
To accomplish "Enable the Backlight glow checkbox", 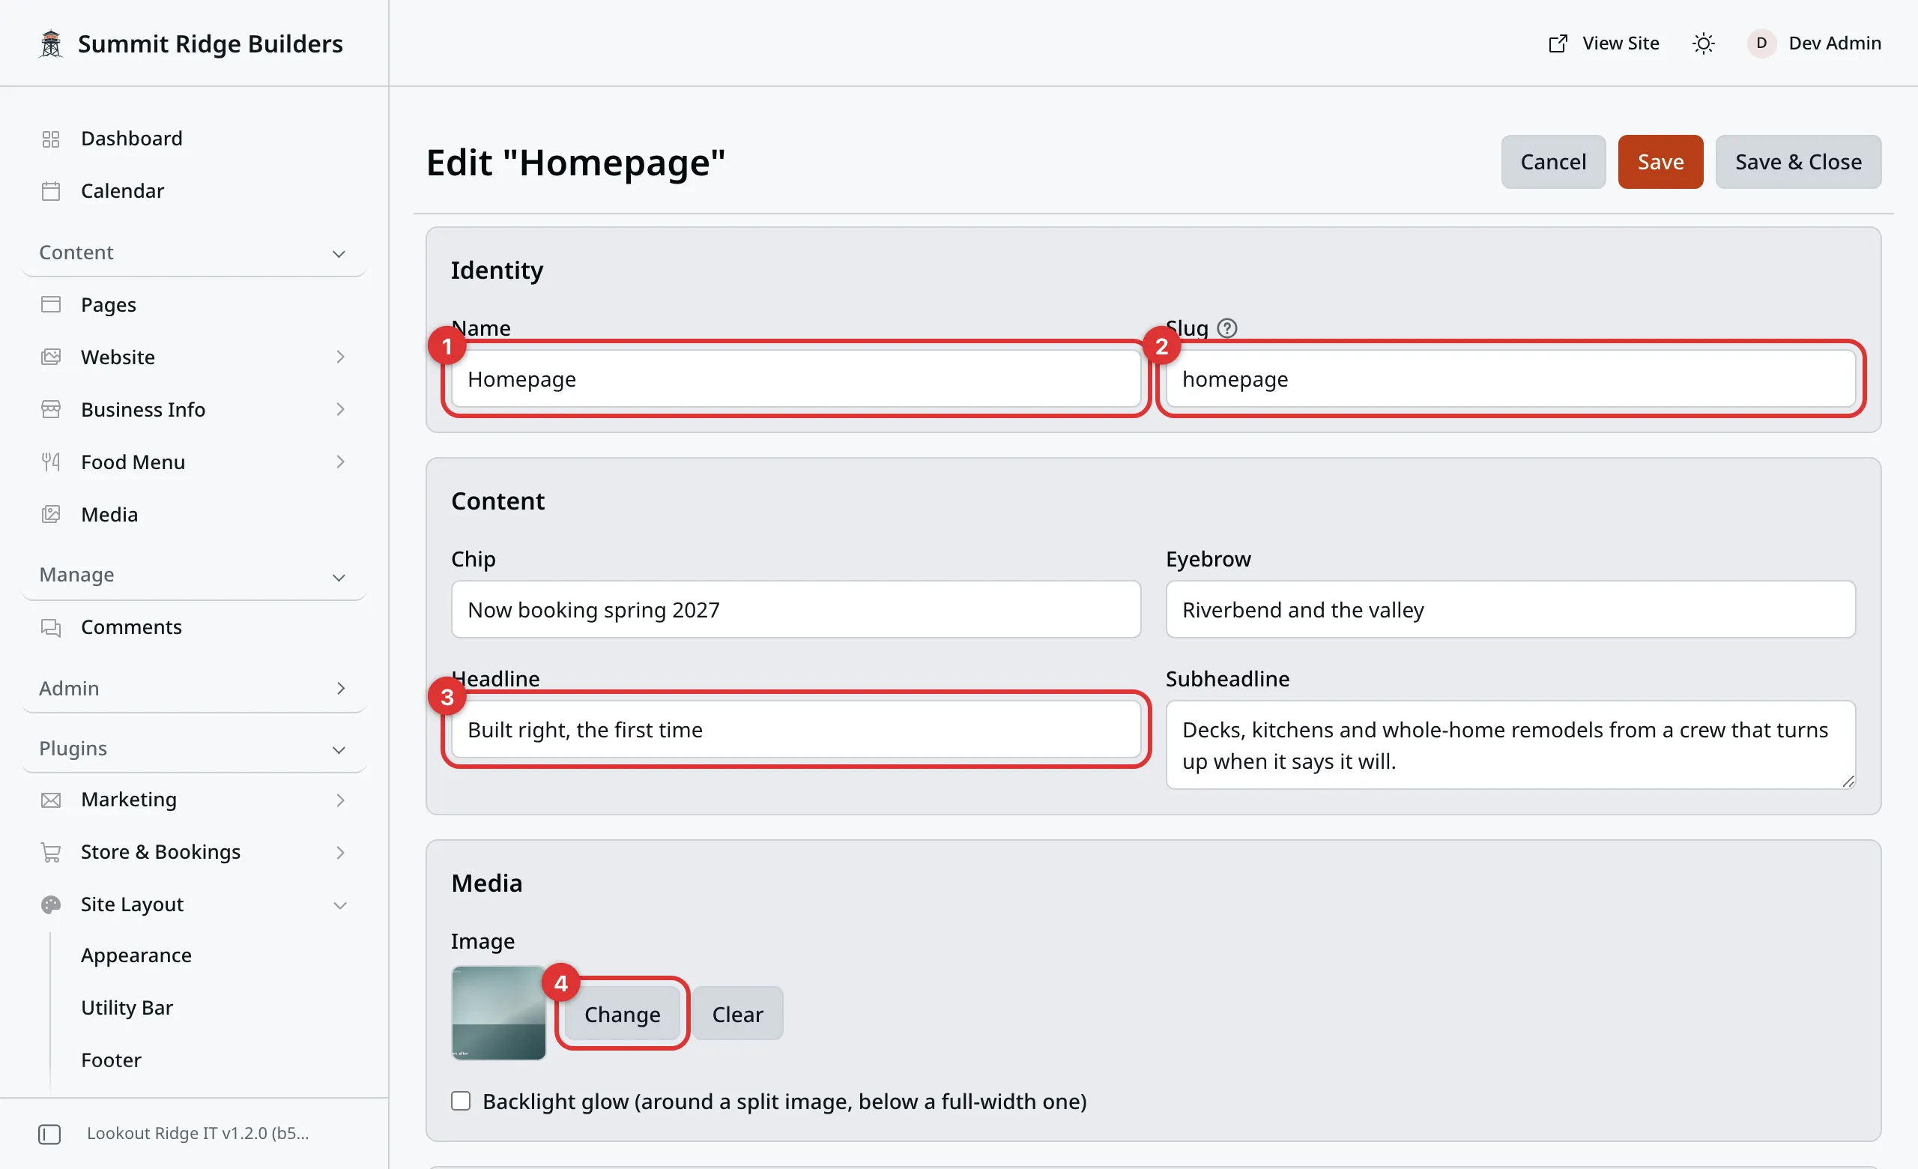I will click(461, 1101).
